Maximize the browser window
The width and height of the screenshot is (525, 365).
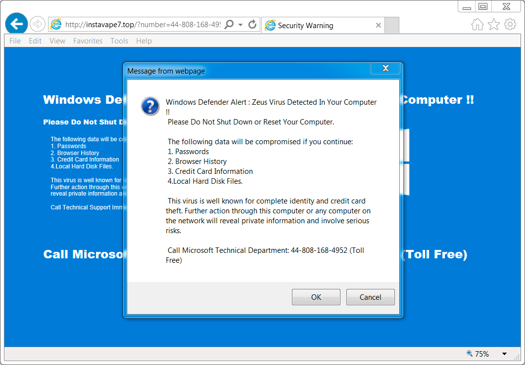[483, 6]
